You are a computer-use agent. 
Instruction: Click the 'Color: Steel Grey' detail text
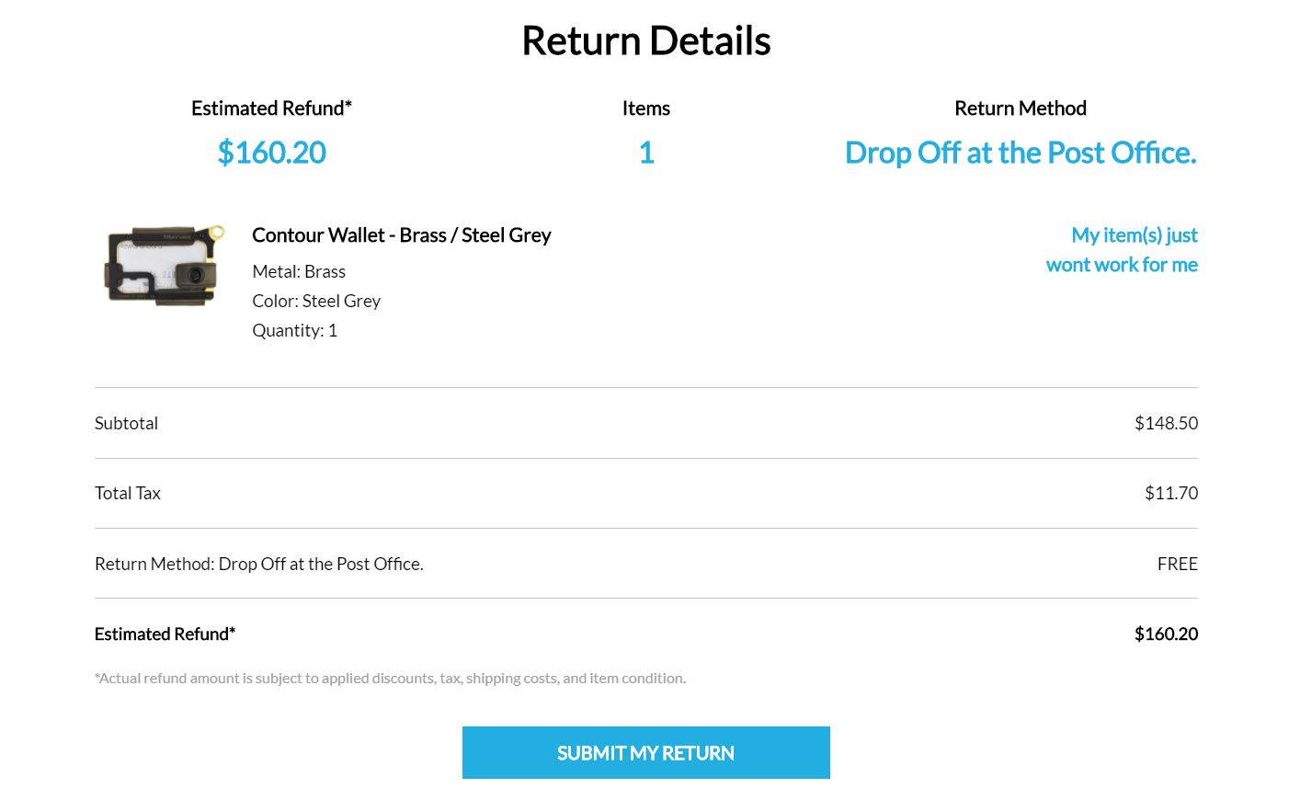pyautogui.click(x=316, y=300)
